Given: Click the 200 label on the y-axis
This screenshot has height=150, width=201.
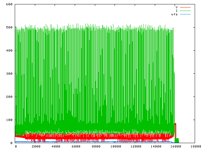Looking at the screenshot, I should click(x=9, y=97).
